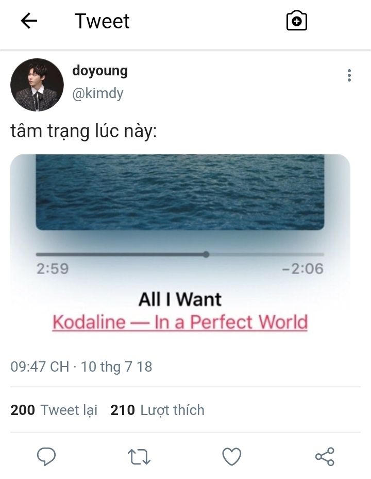Viewport: 371px width, 479px height.
Task: Tap the back arrow icon
Action: pos(29,21)
